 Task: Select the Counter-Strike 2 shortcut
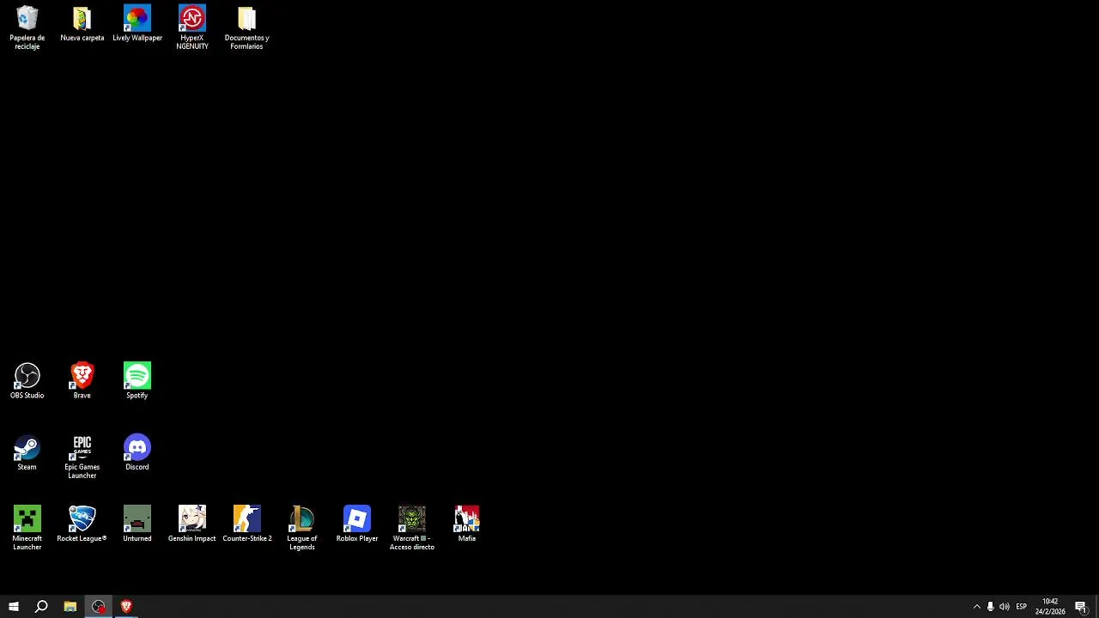pyautogui.click(x=247, y=524)
